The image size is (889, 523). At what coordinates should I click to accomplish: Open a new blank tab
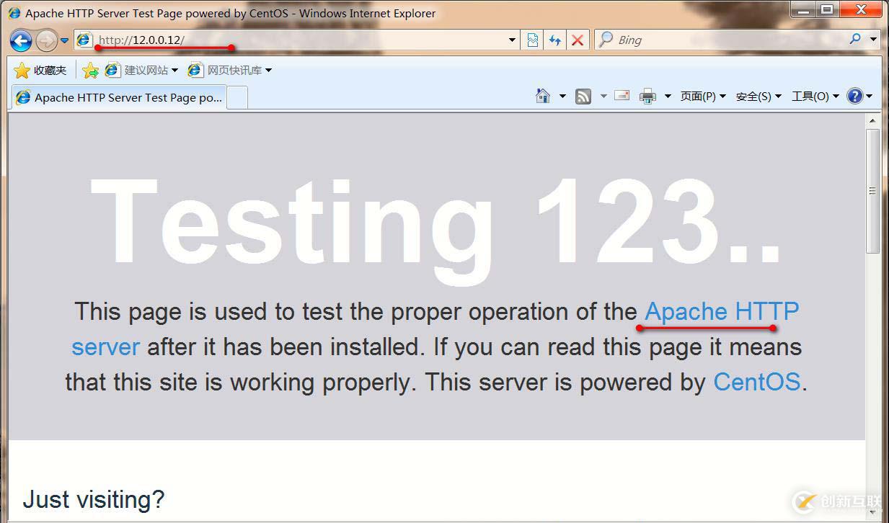(x=238, y=98)
